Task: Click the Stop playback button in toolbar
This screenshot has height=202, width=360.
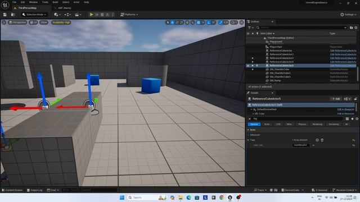Action: pos(102,15)
